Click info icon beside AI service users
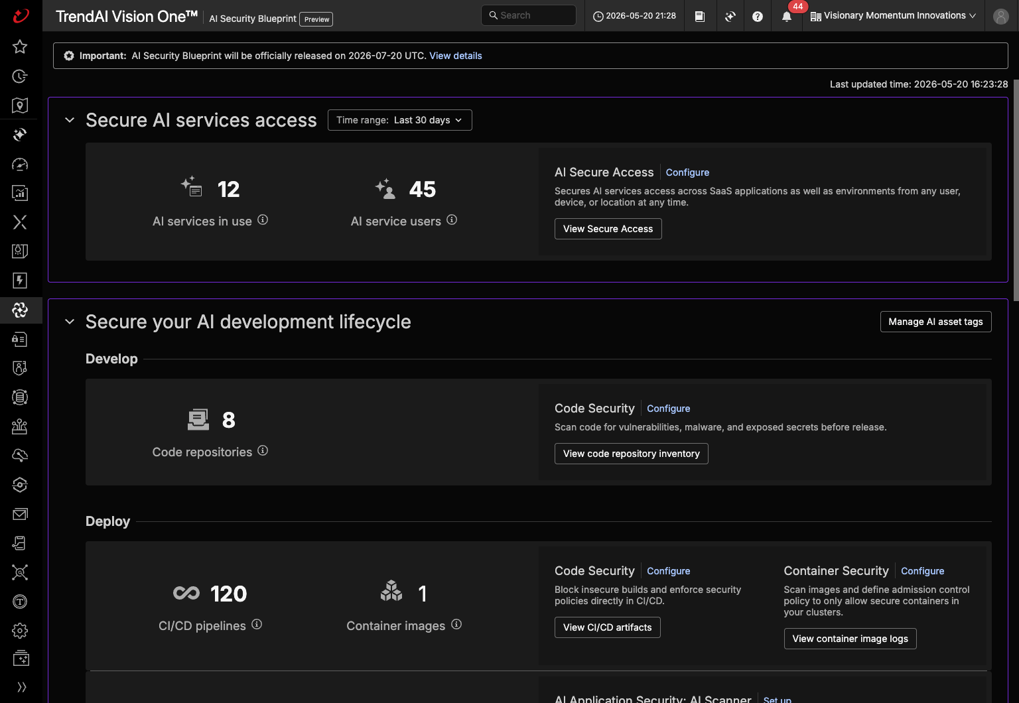Image resolution: width=1019 pixels, height=703 pixels. pyautogui.click(x=452, y=220)
